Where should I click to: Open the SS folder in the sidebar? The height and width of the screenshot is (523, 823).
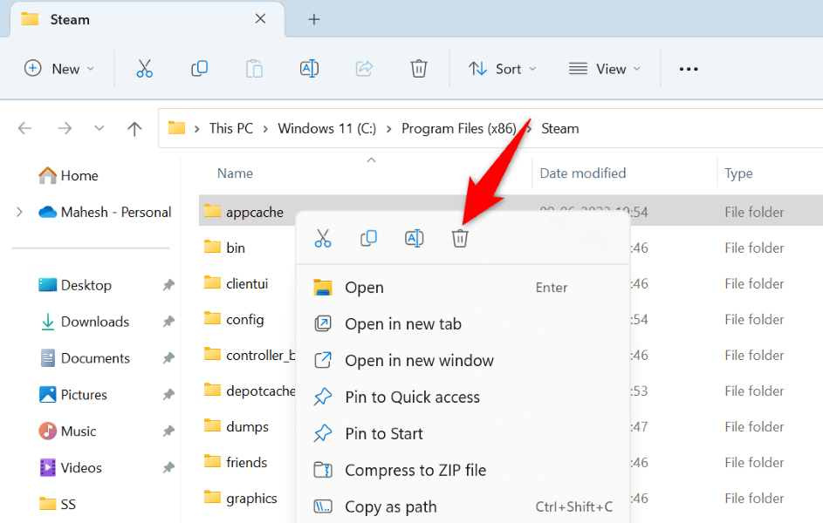pos(58,504)
